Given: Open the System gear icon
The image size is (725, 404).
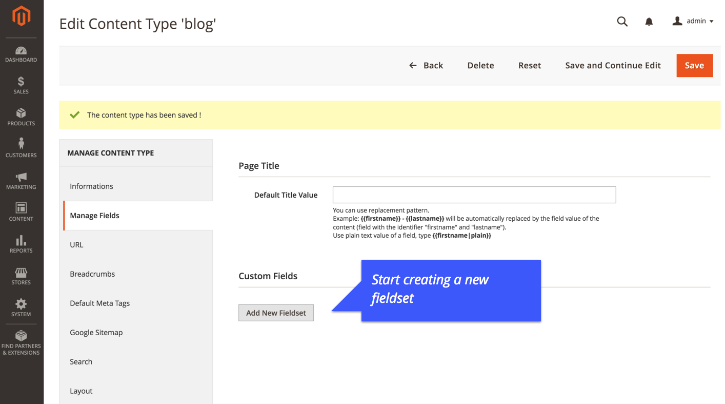Looking at the screenshot, I should click(21, 304).
